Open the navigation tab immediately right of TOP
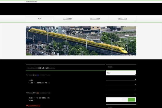Image resolution: width=162 pixels, height=108 pixels. pyautogui.click(x=67, y=19)
